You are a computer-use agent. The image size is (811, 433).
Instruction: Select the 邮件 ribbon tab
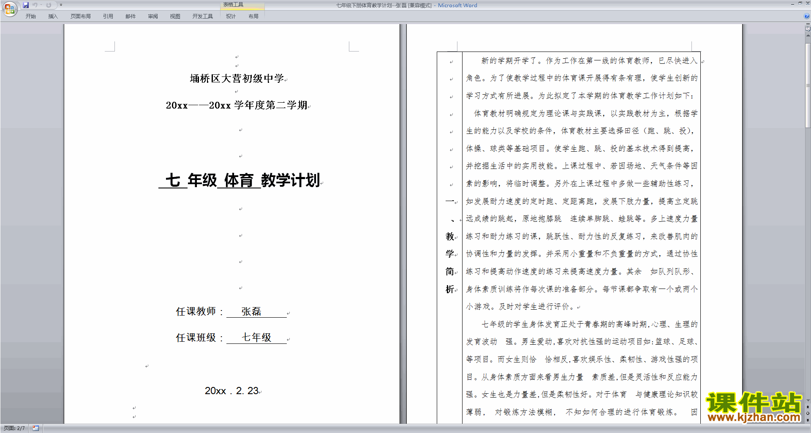tap(131, 16)
